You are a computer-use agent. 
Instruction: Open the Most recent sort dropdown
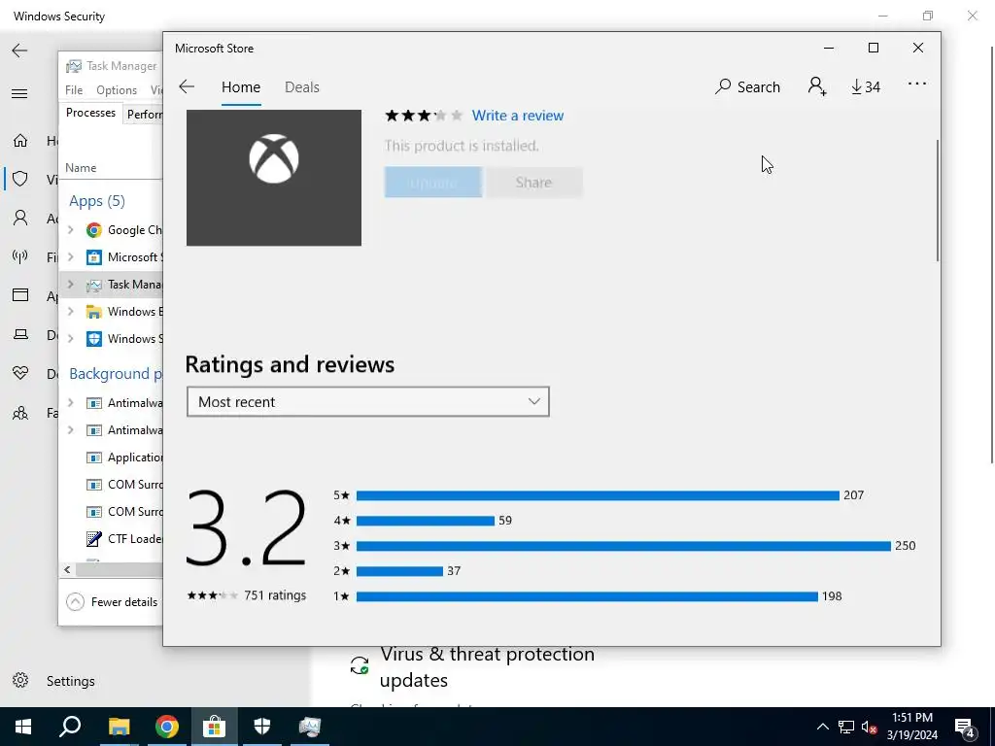pos(368,401)
